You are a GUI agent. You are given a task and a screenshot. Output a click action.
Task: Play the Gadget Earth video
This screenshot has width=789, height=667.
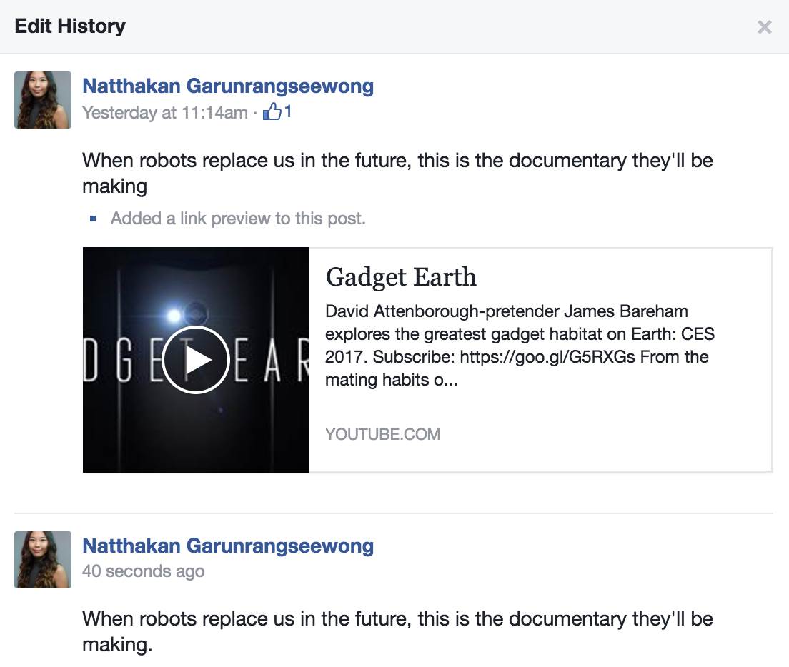(x=195, y=359)
